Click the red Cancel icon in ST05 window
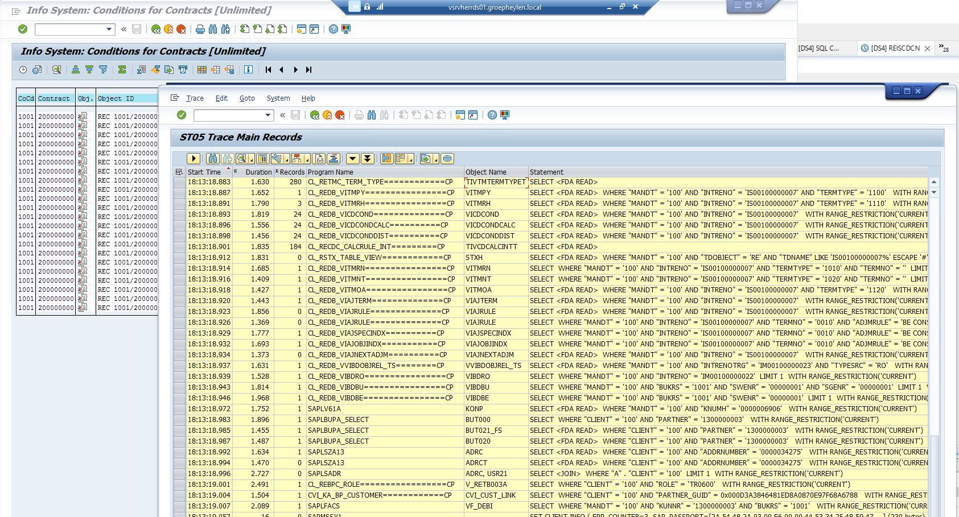 pos(340,115)
